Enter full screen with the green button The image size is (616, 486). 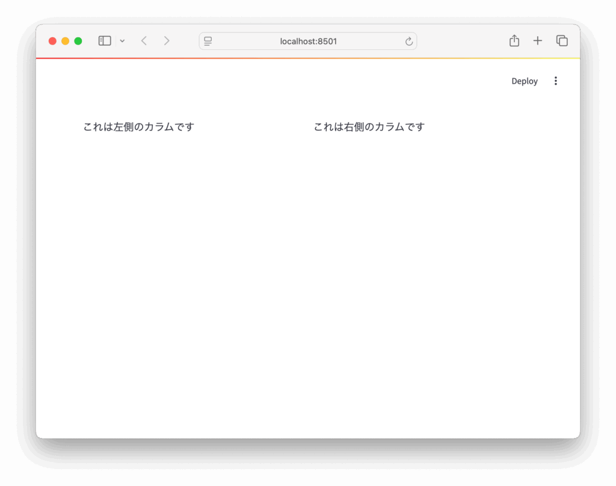point(78,41)
